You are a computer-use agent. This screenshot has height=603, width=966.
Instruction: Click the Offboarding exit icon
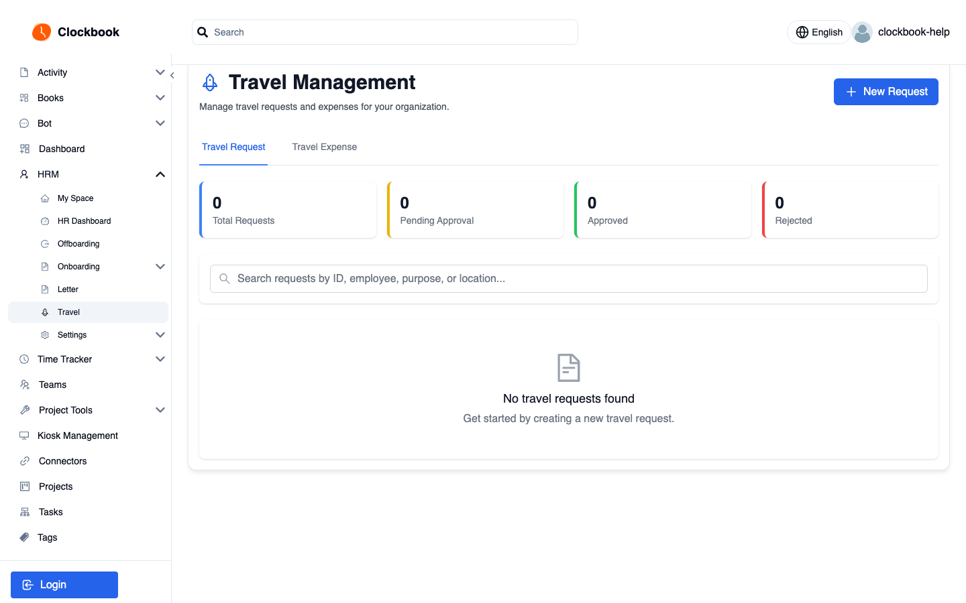(45, 244)
